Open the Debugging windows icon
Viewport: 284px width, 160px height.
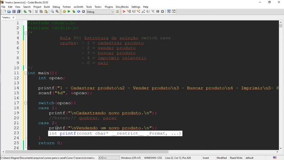pyautogui.click(x=169, y=12)
